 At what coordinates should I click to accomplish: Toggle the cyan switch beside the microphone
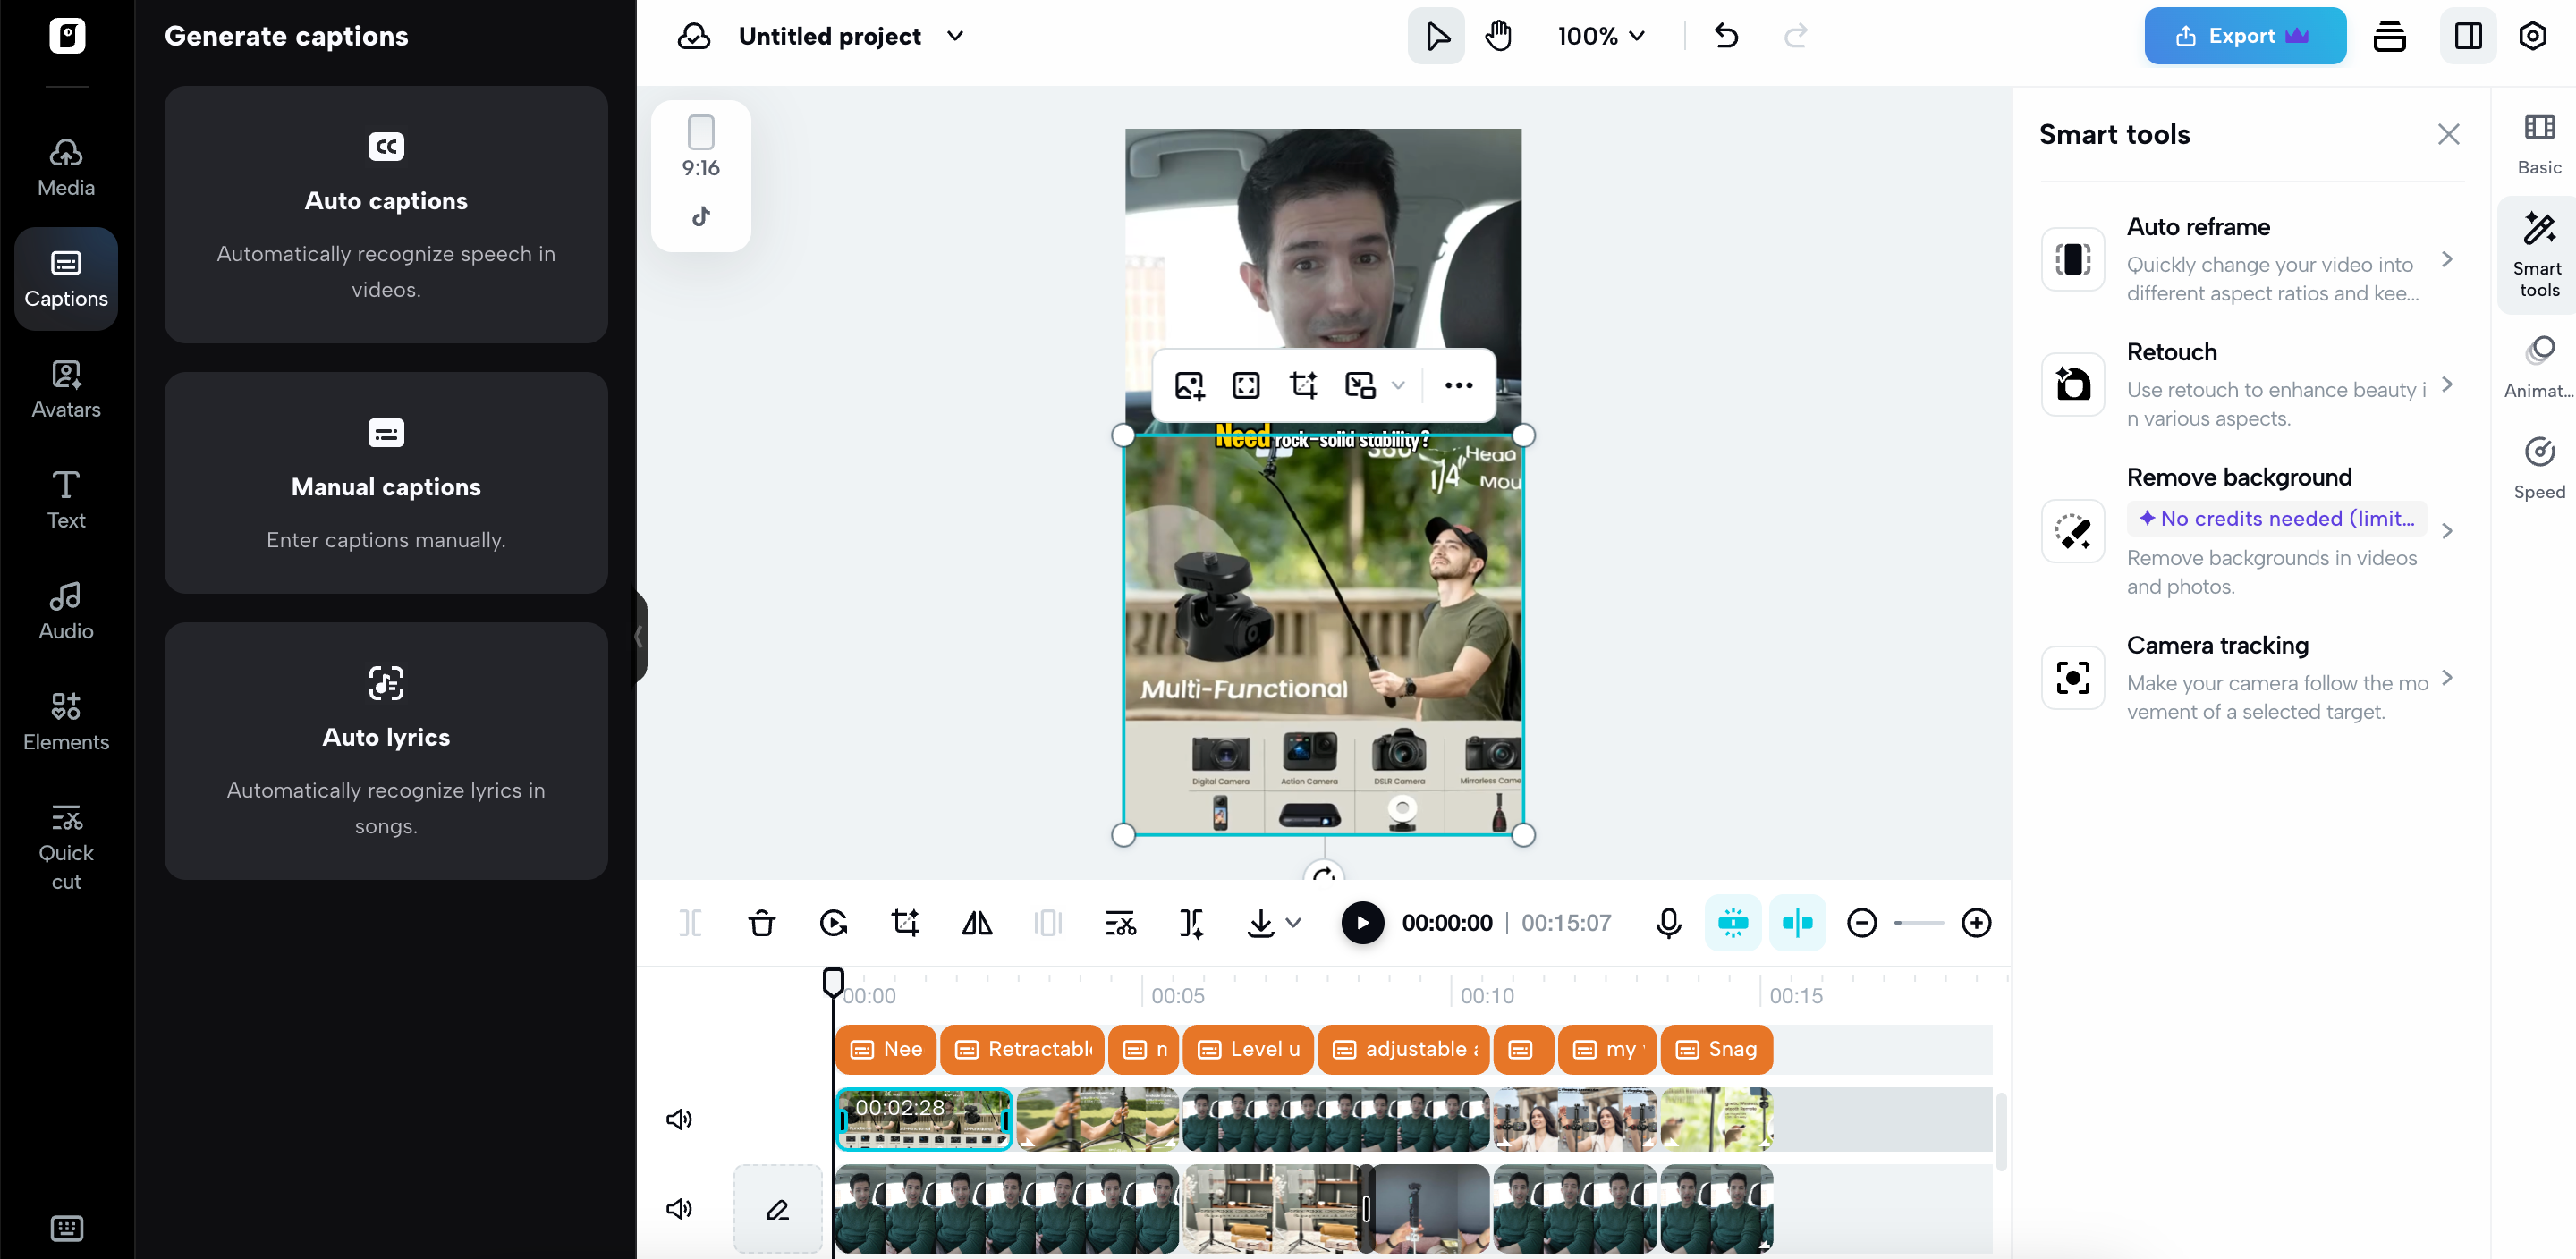(x=1732, y=923)
